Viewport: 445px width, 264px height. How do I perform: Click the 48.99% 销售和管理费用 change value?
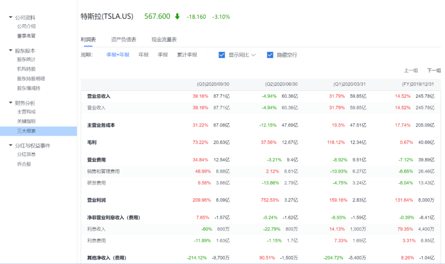coord(203,171)
